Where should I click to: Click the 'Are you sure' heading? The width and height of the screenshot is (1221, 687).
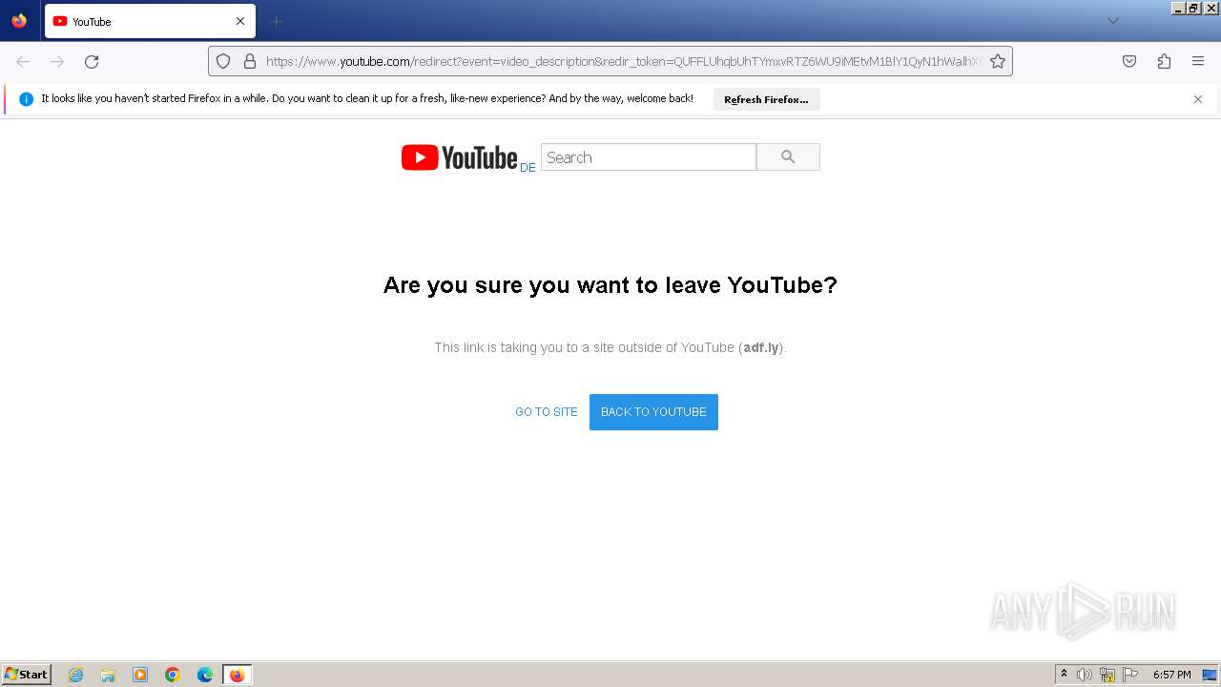(610, 285)
